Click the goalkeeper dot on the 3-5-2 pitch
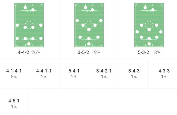 [89, 44]
